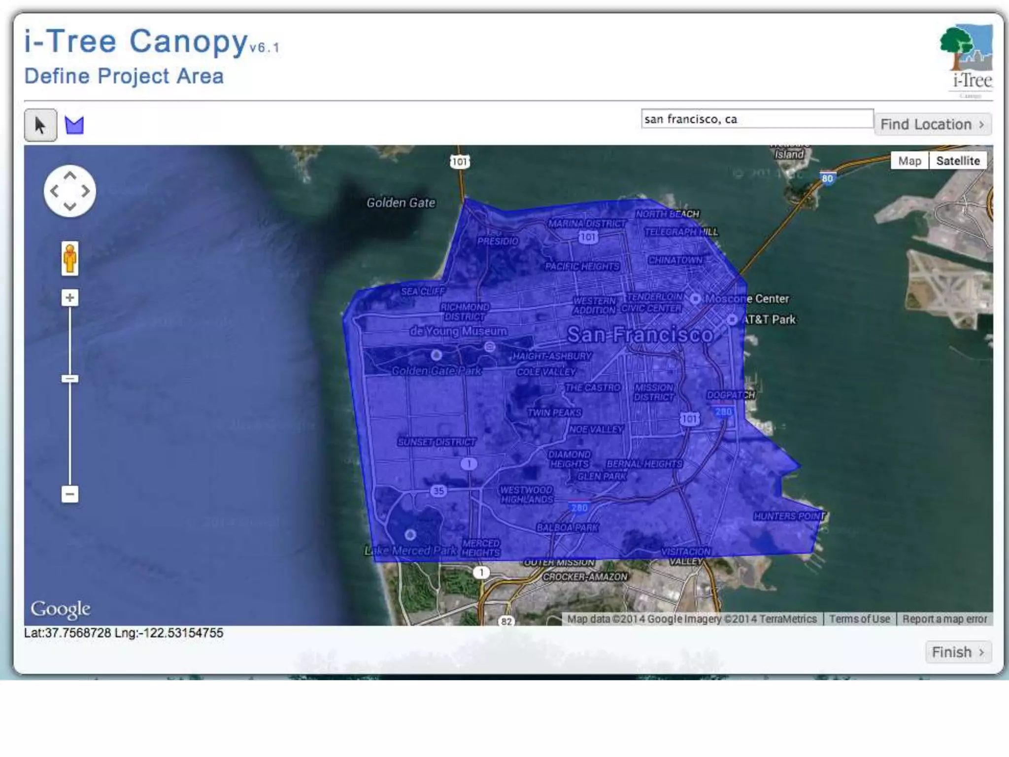
Task: Click the location search text field
Action: coord(757,119)
